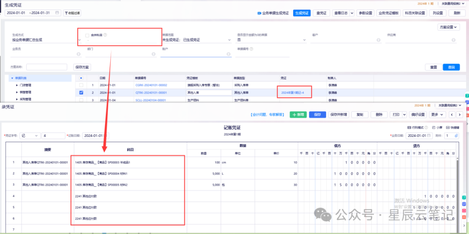
Task: Click the 删除 delete button
Action: 379,114
